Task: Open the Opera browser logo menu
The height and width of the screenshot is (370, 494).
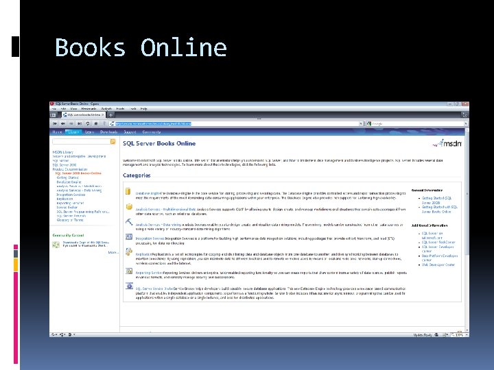Action: tap(52, 103)
